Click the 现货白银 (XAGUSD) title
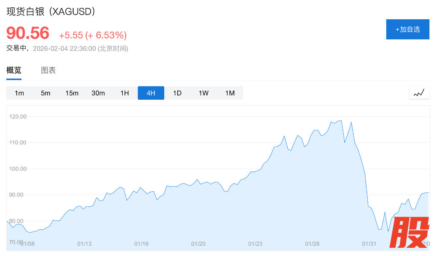Viewport: 438px width, 256px height. click(50, 12)
